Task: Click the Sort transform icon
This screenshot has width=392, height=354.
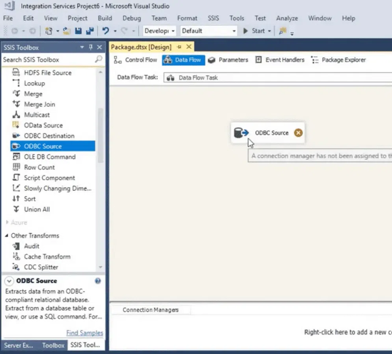Action: (x=16, y=199)
